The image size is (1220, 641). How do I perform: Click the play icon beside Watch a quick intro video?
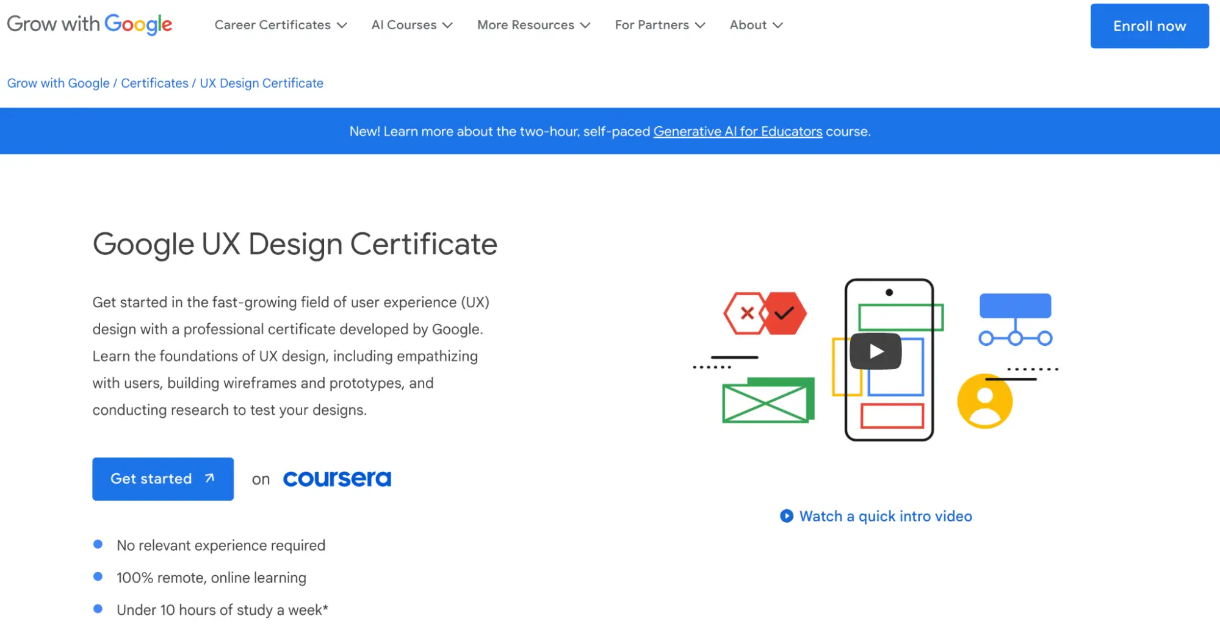pyautogui.click(x=787, y=516)
